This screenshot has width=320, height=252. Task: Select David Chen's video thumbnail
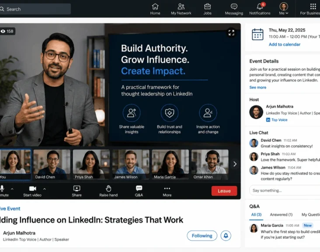[x=52, y=164]
